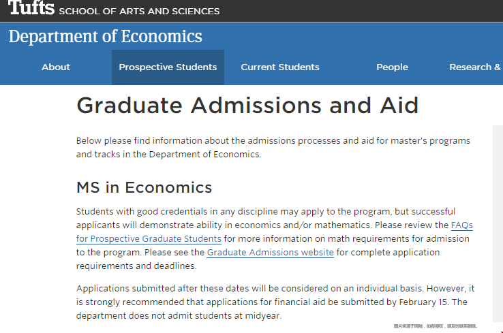
Task: Follow the FAQs link after 'Please review the'
Action: tap(462, 225)
